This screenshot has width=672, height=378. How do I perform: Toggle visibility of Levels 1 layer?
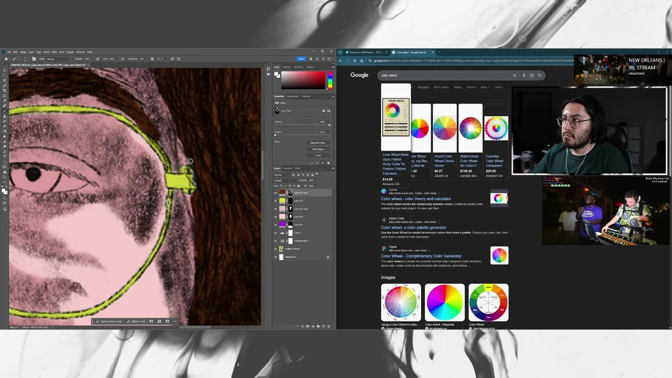(276, 233)
